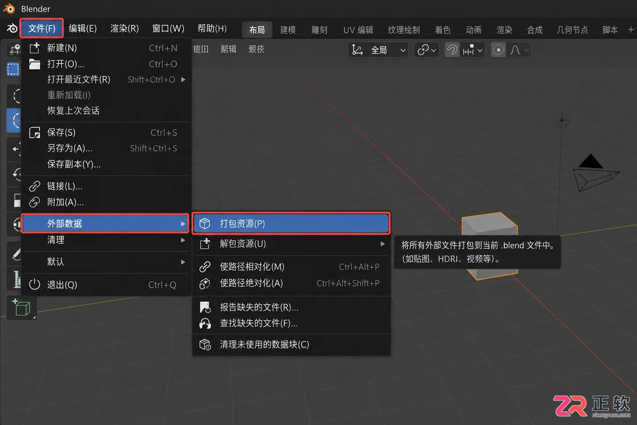The height and width of the screenshot is (425, 637).
Task: Click the folder icon beside 打开(O)...
Action: point(35,64)
